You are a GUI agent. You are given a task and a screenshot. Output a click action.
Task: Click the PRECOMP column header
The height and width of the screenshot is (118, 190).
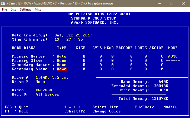pyautogui.click(x=124, y=48)
